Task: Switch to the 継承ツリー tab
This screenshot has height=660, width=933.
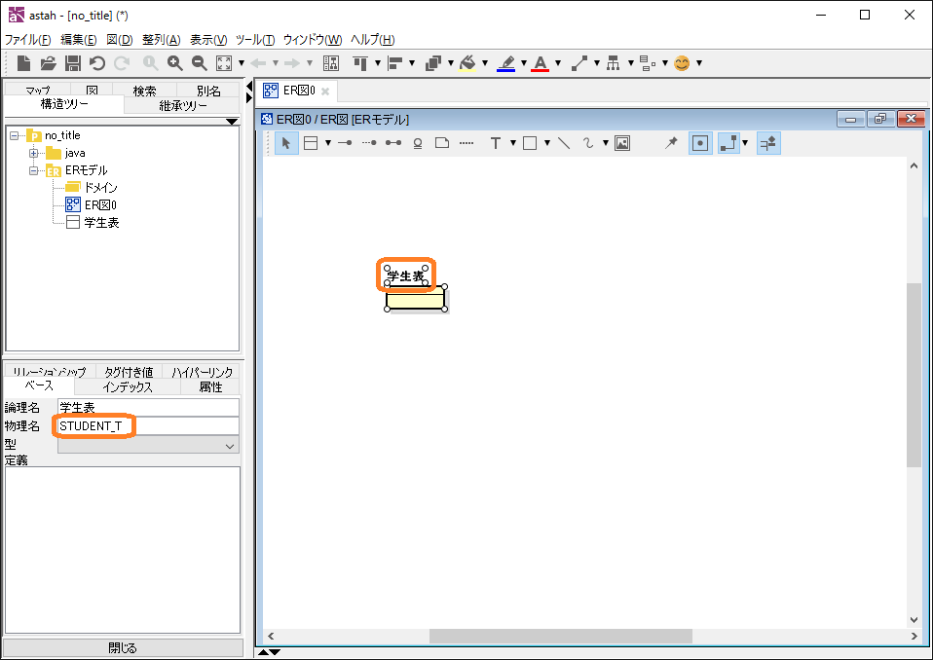Action: click(x=182, y=105)
